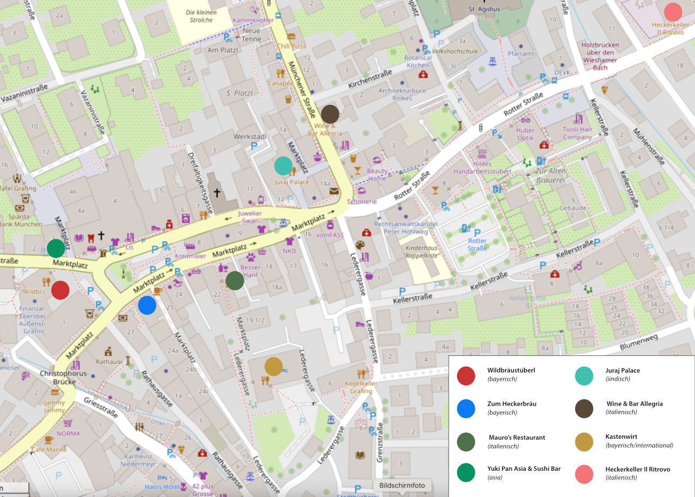695x497 pixels.
Task: Click the gold Kastenwirt marker on the map
Action: (x=274, y=367)
